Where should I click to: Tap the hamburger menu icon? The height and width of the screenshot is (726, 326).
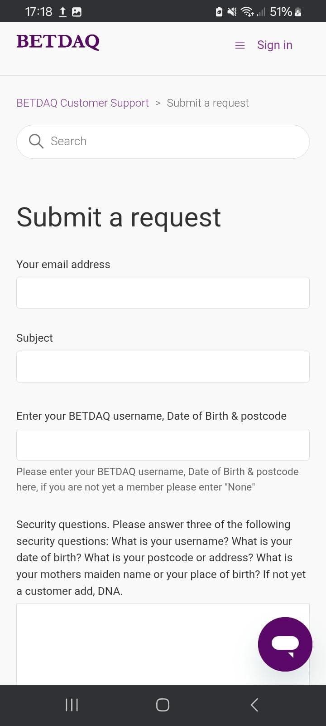pyautogui.click(x=240, y=45)
